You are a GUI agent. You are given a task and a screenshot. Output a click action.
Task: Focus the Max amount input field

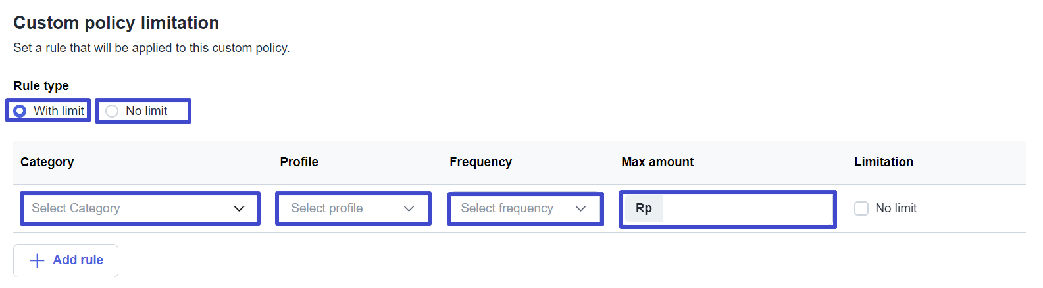point(747,208)
